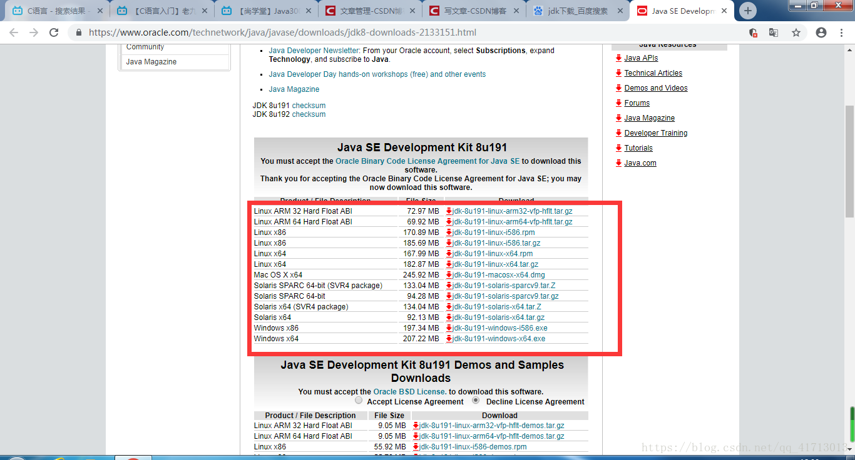Go forward in browser history
The height and width of the screenshot is (460, 855).
[x=34, y=32]
